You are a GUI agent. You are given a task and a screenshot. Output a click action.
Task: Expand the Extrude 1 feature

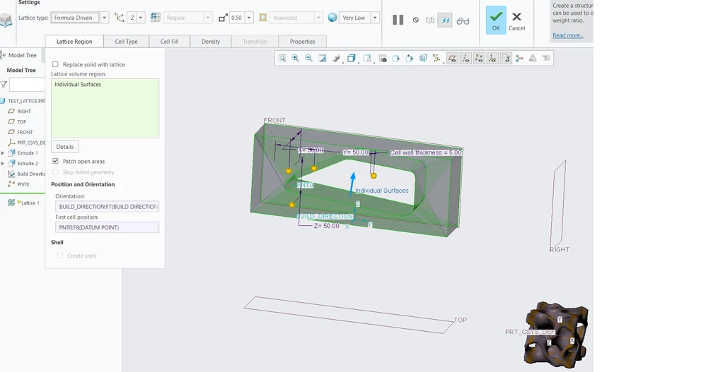pos(3,153)
